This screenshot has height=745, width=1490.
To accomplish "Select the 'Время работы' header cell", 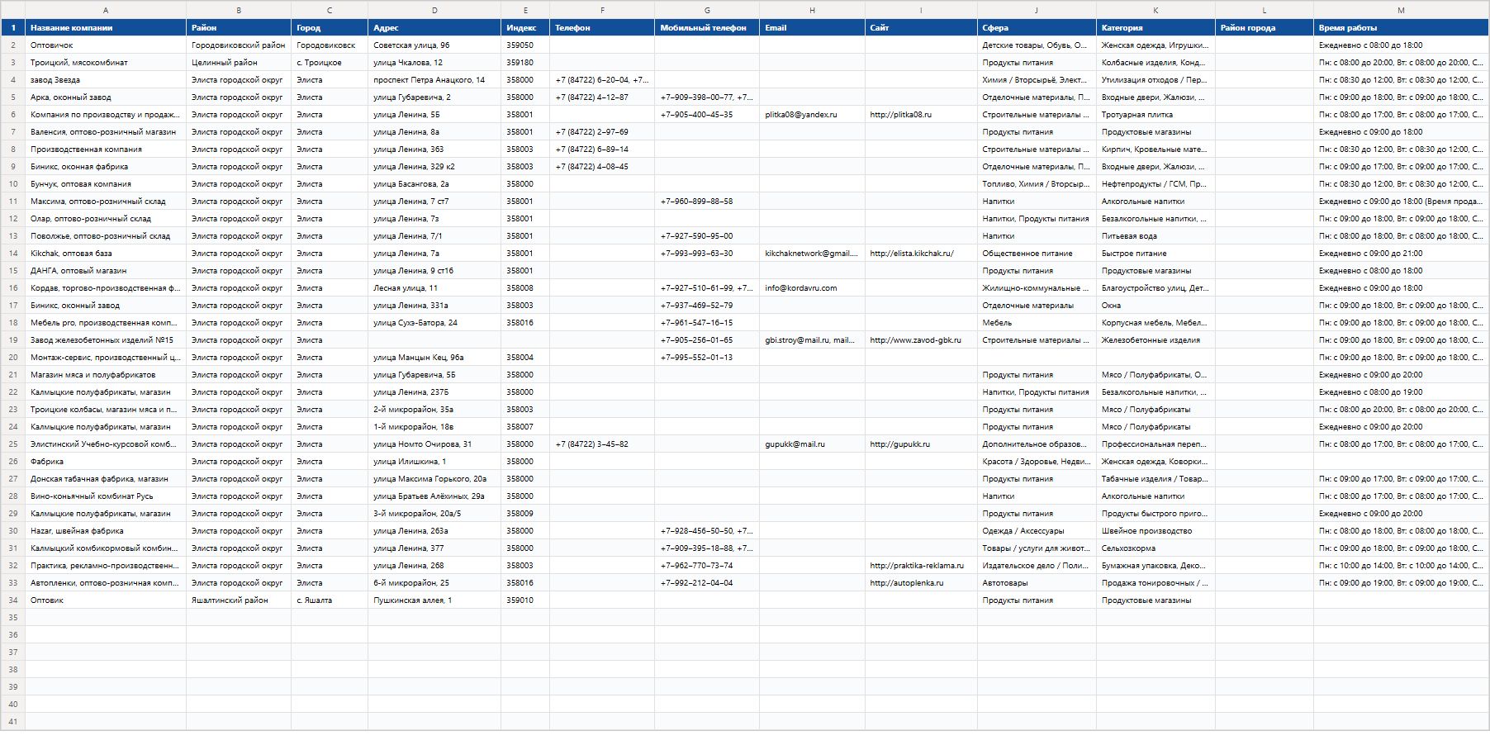I will 1401,28.
